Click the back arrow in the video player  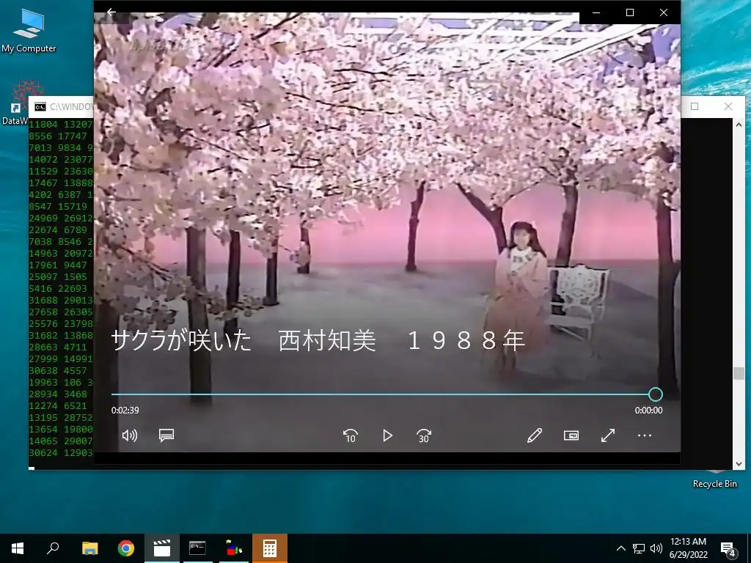[x=111, y=12]
